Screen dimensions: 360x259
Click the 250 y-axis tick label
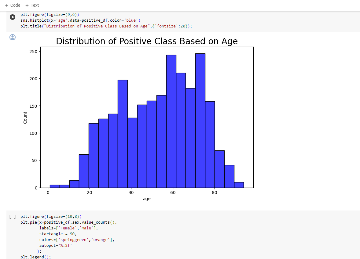33,52
